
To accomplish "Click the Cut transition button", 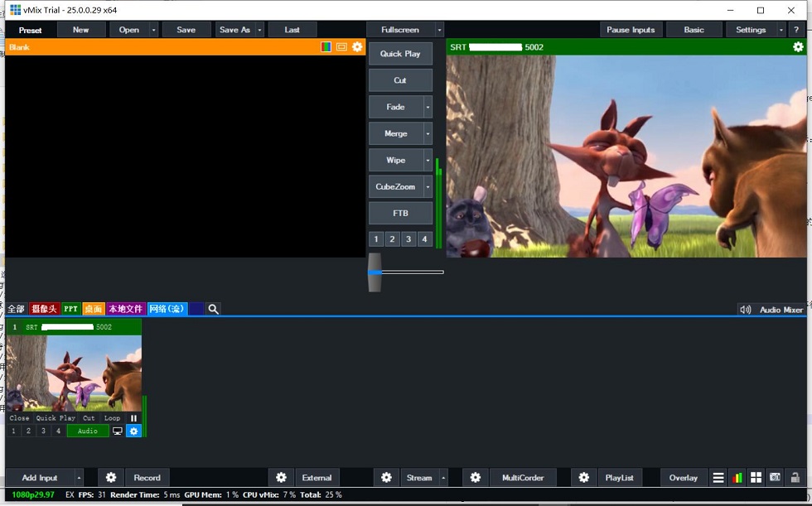I will coord(400,80).
